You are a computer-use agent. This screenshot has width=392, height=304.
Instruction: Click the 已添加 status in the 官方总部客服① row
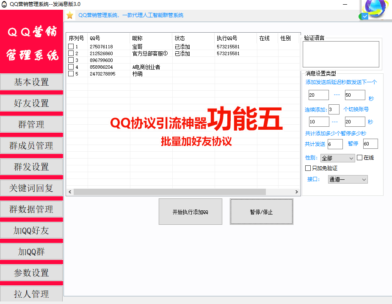pyautogui.click(x=182, y=53)
